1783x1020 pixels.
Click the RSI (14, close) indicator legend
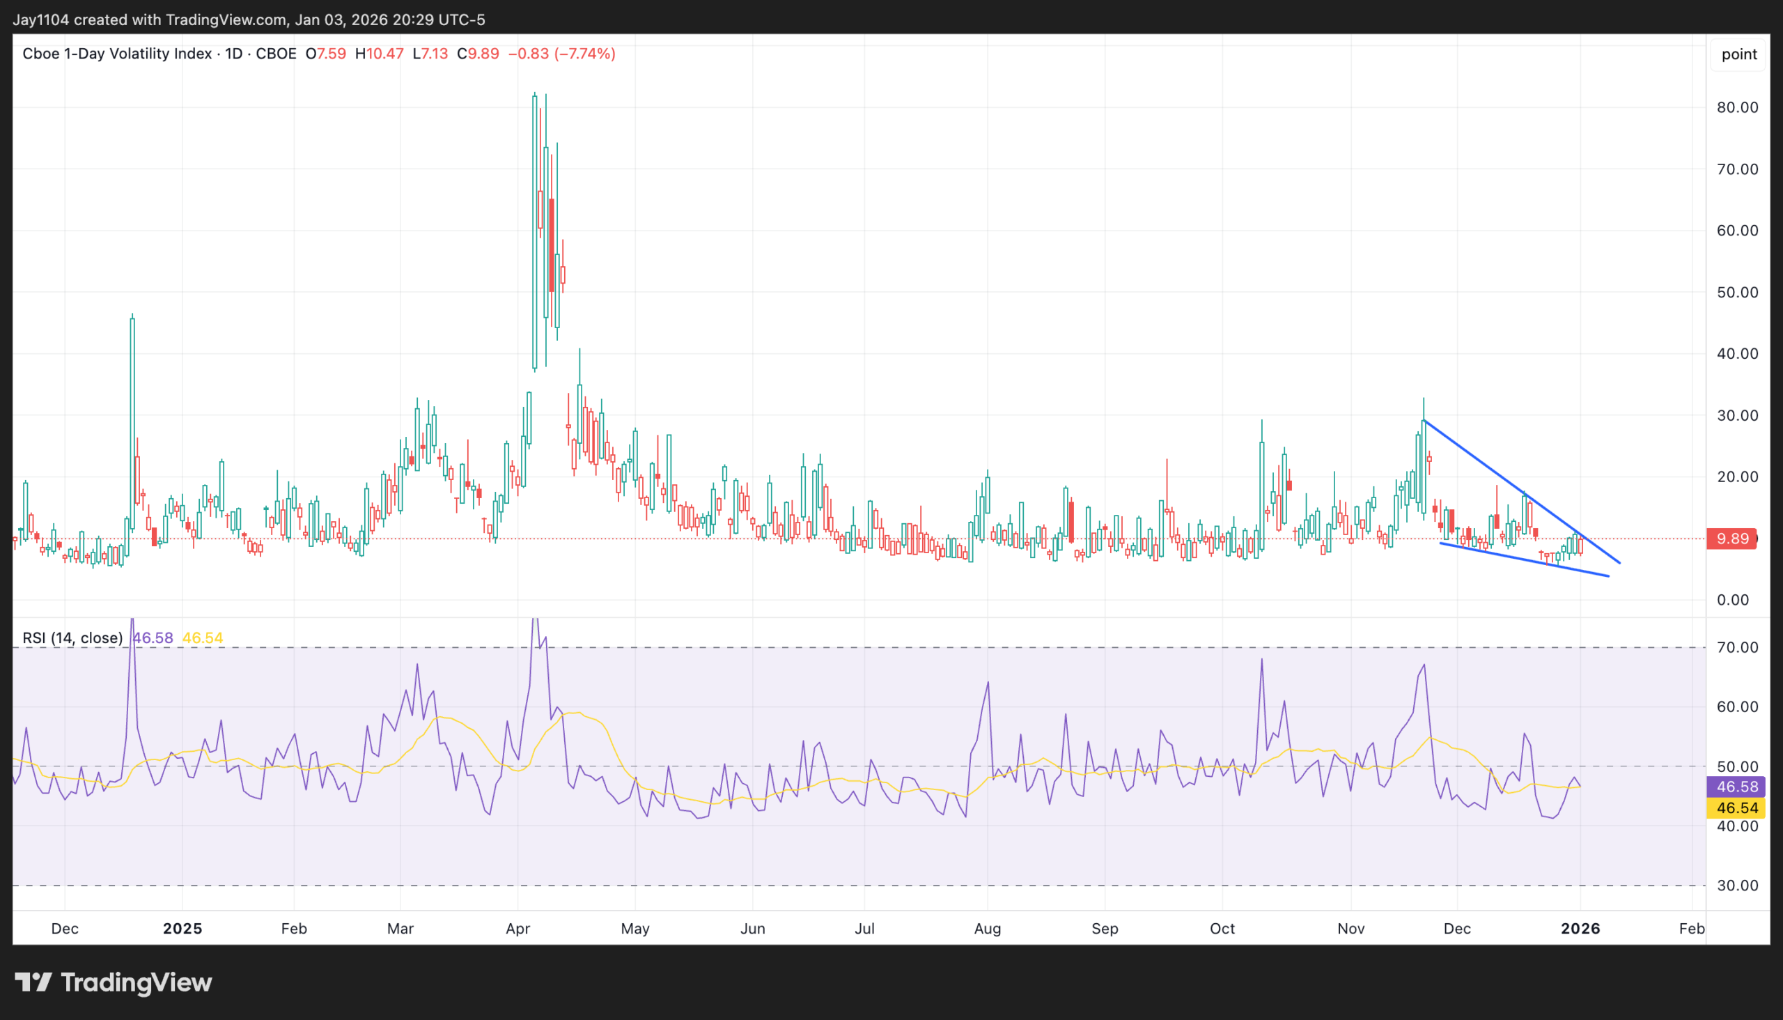tap(72, 638)
